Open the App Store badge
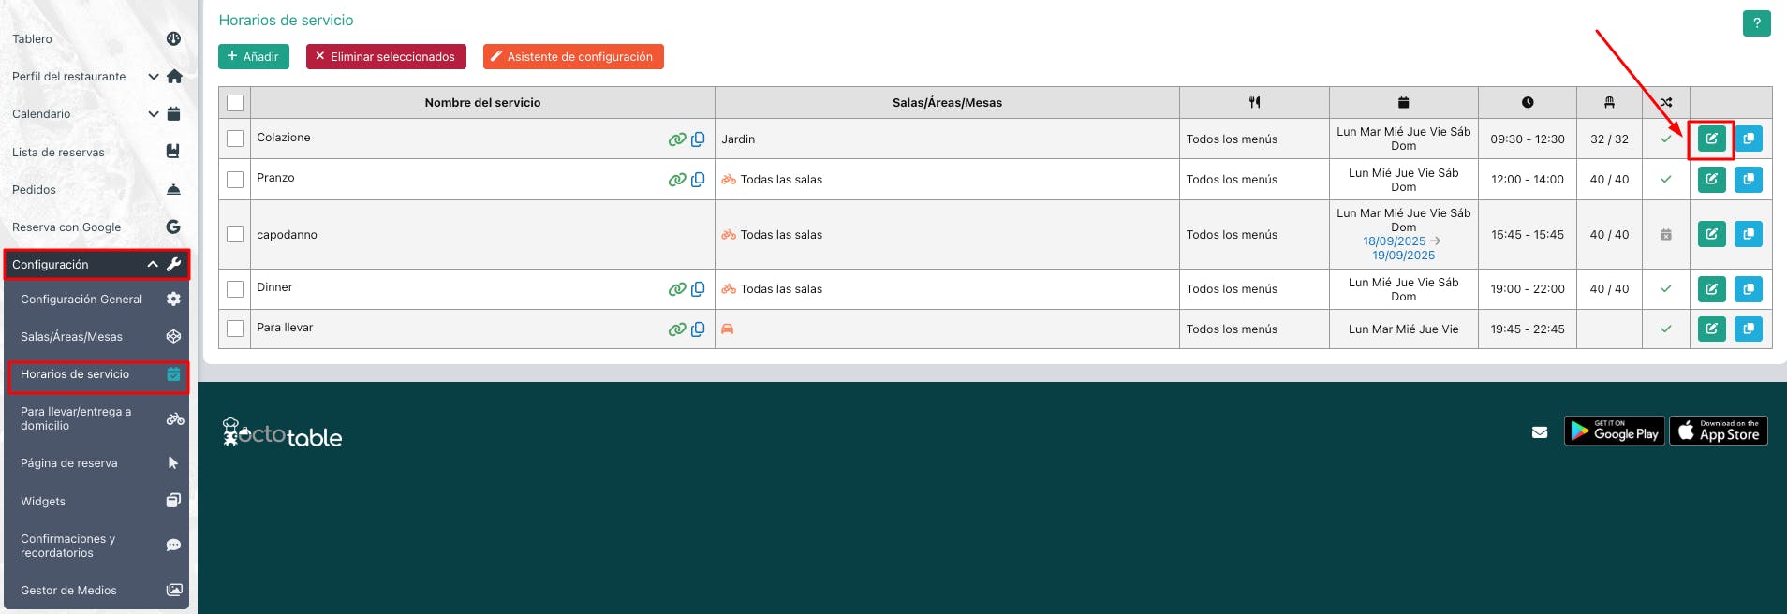 (x=1719, y=431)
